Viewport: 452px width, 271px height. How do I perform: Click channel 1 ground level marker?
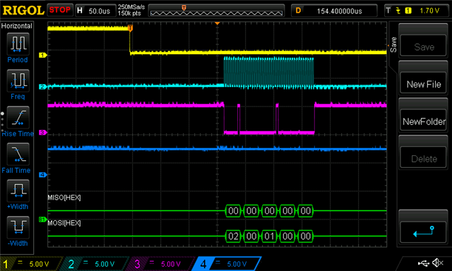42,55
